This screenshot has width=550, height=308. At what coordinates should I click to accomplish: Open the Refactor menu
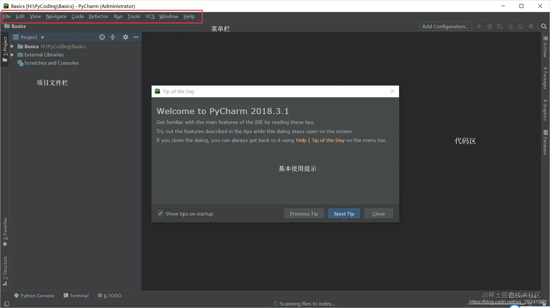(99, 16)
